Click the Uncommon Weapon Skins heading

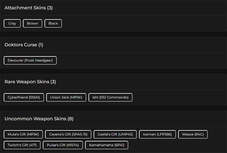pyautogui.click(x=35, y=119)
